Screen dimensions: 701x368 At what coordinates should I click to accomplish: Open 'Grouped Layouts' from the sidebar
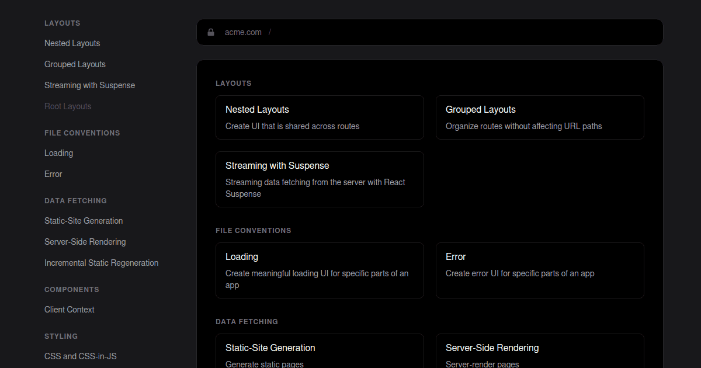(x=75, y=64)
